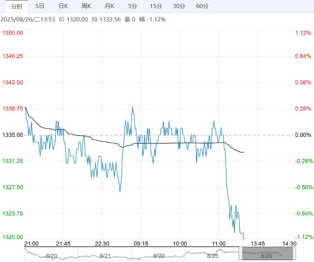314x262 pixels.
Task: Click left handle of the range selector
Action: point(240,253)
